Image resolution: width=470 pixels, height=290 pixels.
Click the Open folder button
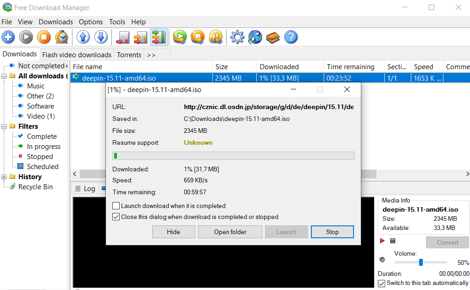coord(230,232)
